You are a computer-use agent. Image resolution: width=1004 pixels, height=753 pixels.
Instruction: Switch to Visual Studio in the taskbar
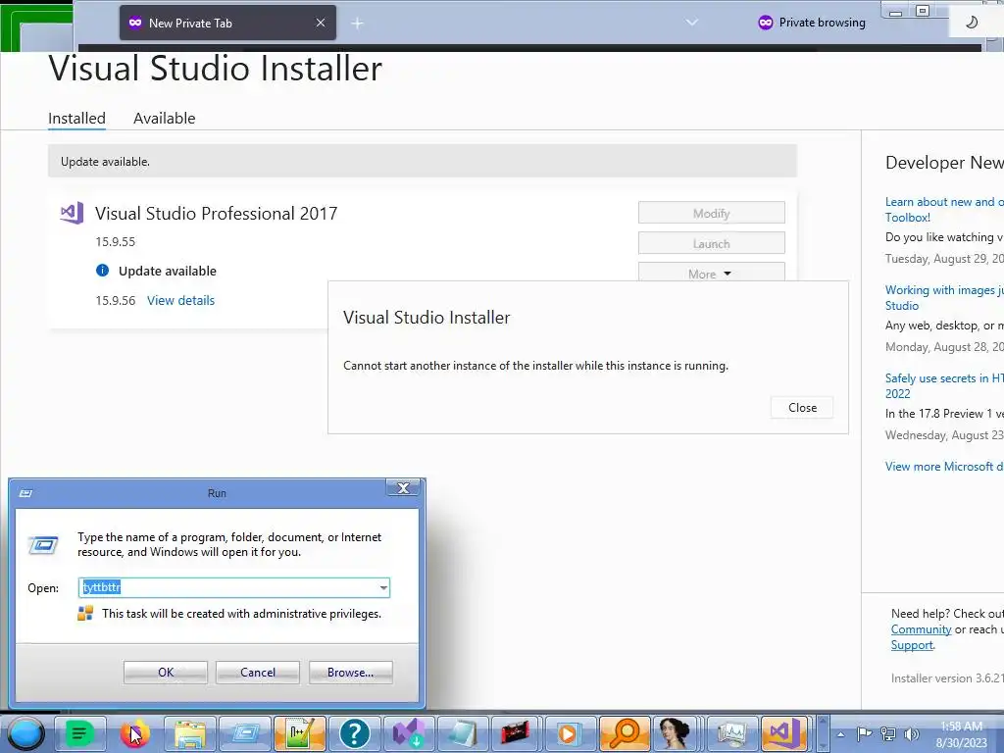(x=783, y=733)
